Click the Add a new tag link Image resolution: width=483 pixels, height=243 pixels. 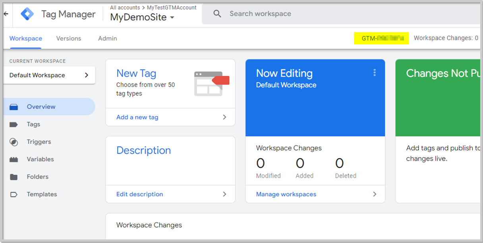(x=137, y=117)
